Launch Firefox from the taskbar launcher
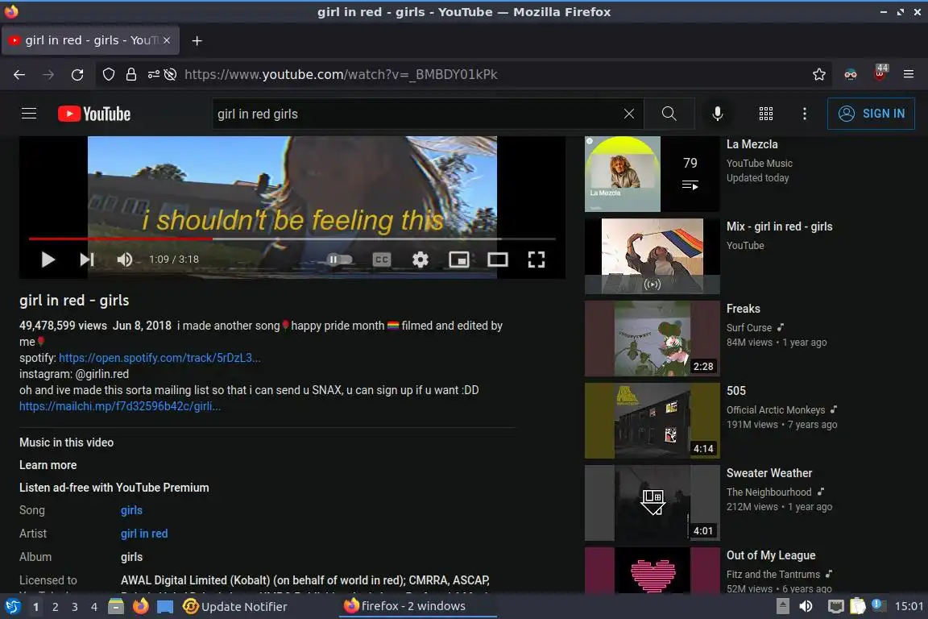This screenshot has width=928, height=619. 141,607
